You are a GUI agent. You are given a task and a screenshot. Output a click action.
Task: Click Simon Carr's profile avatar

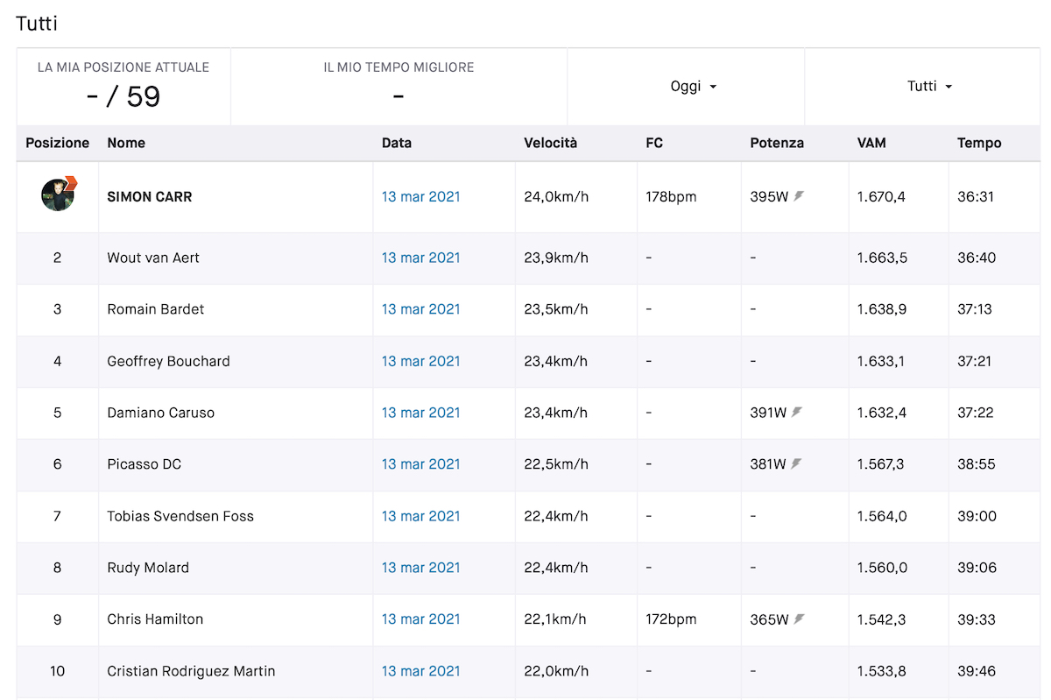click(58, 195)
